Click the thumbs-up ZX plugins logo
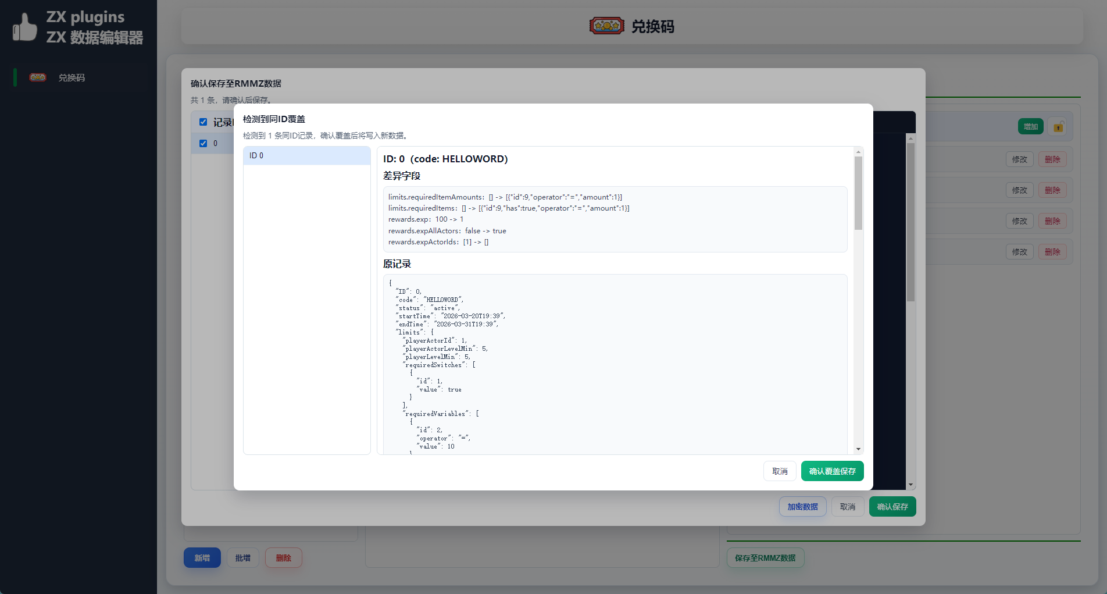 [25, 27]
